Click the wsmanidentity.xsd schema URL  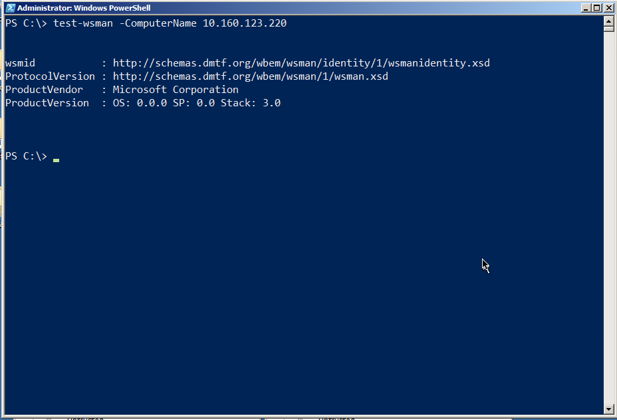pyautogui.click(x=301, y=63)
